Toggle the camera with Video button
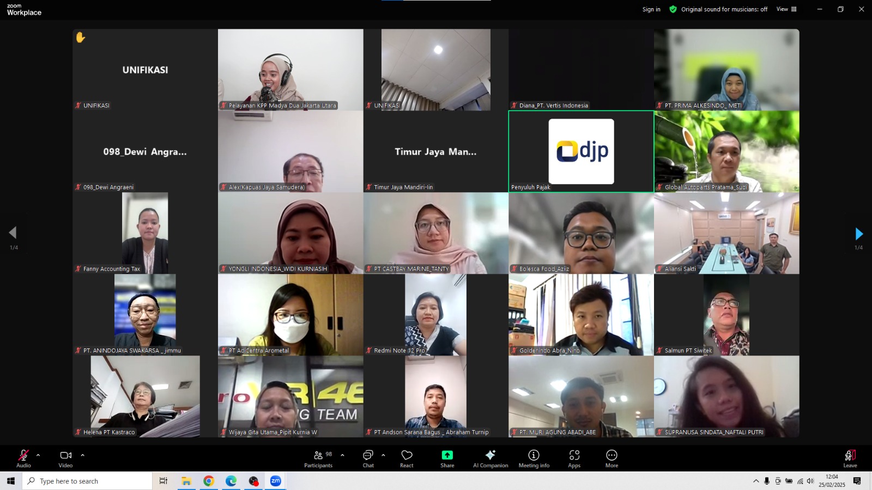Viewport: 872px width, 490px height. 66,458
